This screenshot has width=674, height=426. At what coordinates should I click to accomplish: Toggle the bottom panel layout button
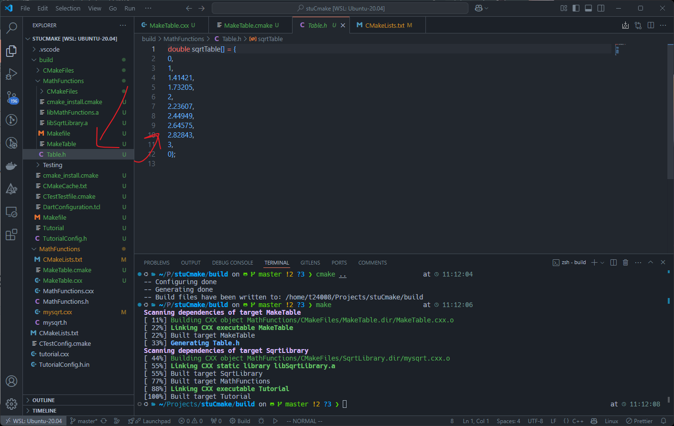[x=588, y=8]
